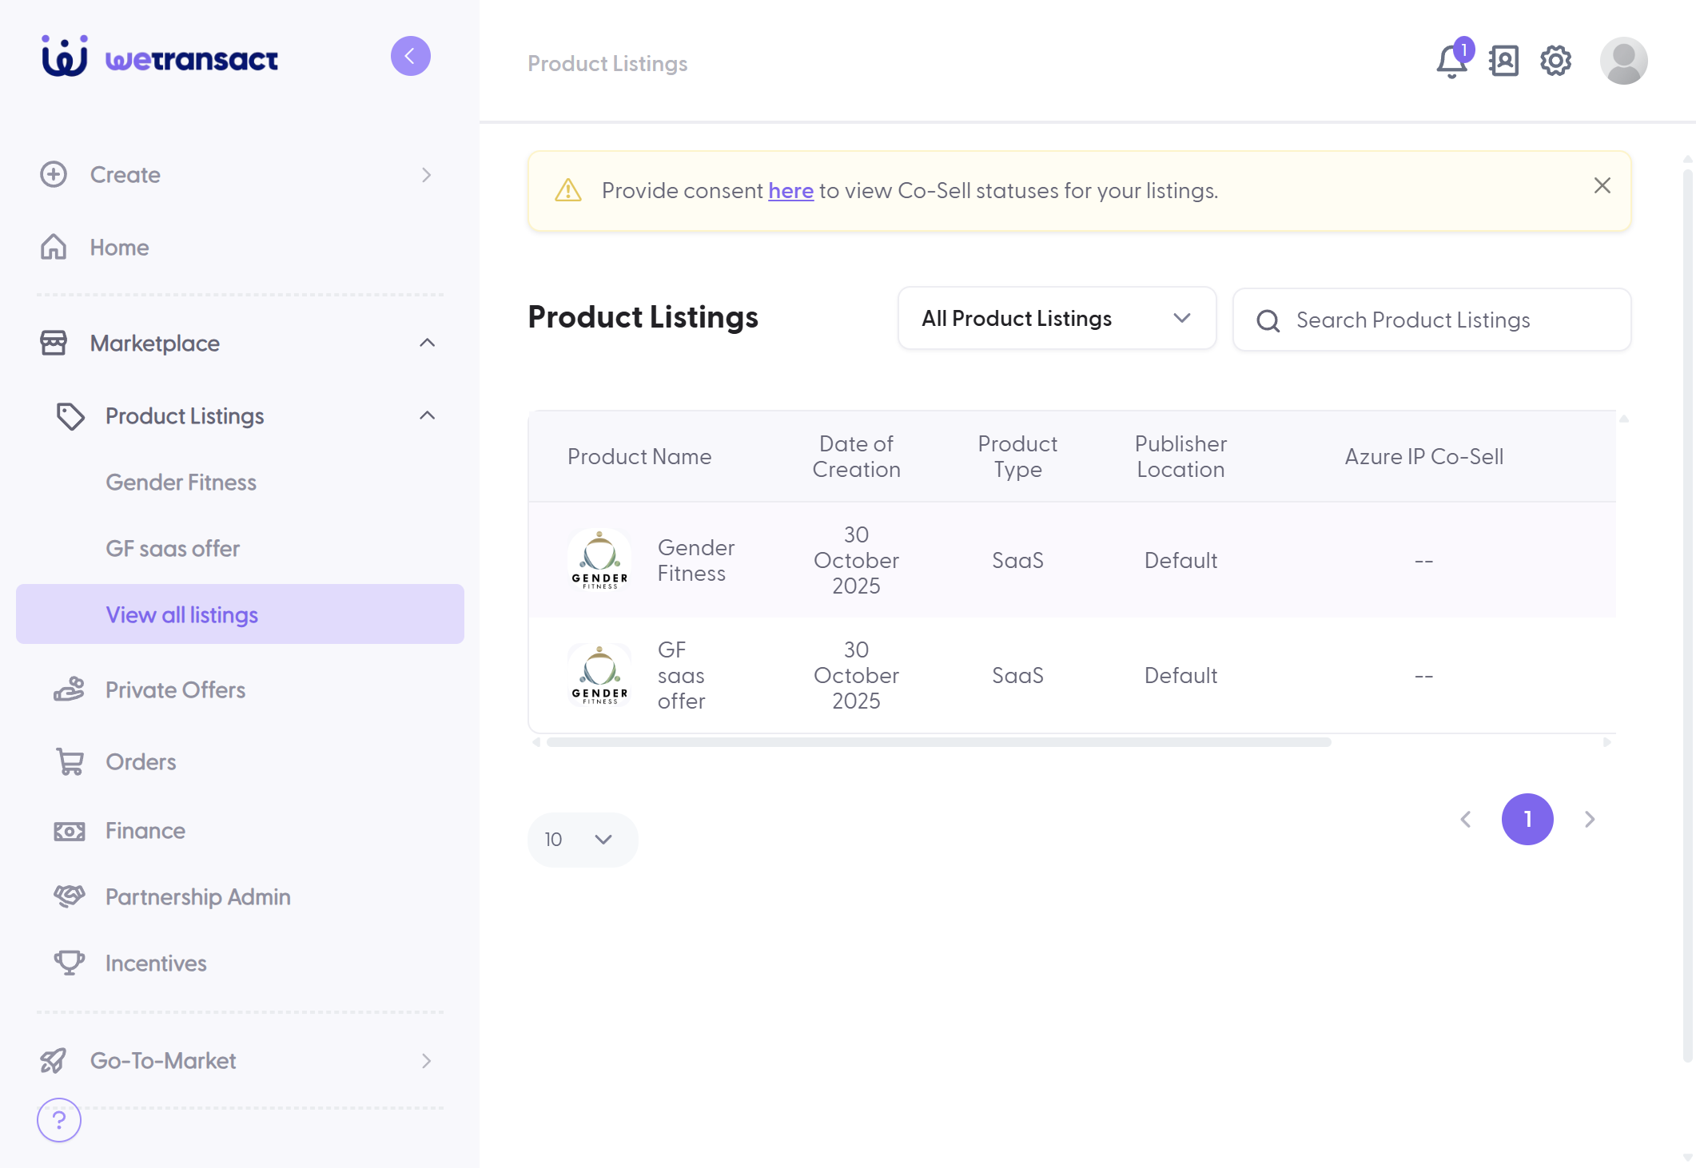The width and height of the screenshot is (1696, 1168).
Task: Collapse the sidebar with the purple arrow button
Action: (411, 56)
